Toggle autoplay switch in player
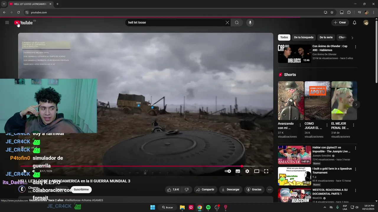378x212 pixels. point(228,171)
